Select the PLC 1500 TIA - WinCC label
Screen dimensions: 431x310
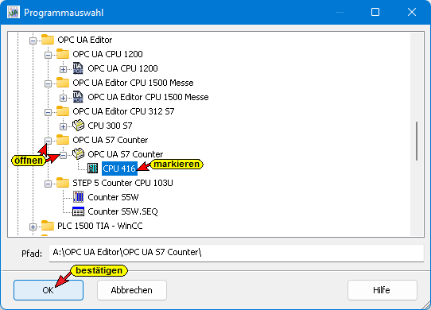click(x=100, y=226)
